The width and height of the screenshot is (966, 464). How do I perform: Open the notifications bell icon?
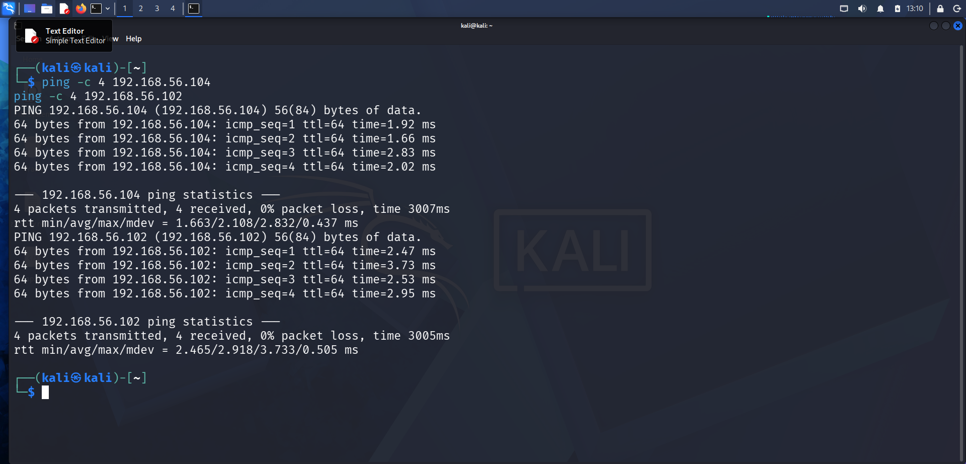click(x=880, y=9)
